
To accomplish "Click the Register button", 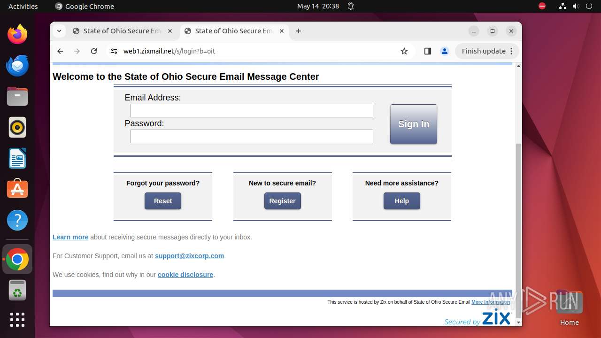I will pyautogui.click(x=282, y=201).
